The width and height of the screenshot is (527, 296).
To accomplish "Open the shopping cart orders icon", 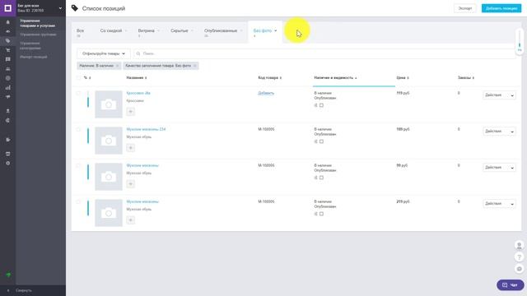I will coord(7,50).
